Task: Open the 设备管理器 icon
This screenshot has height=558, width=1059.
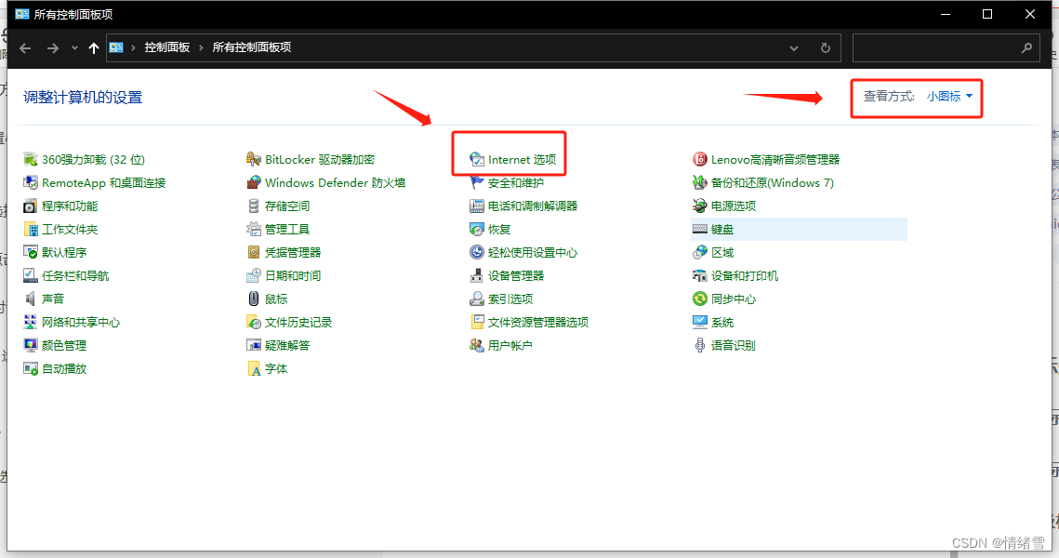Action: pyautogui.click(x=477, y=275)
